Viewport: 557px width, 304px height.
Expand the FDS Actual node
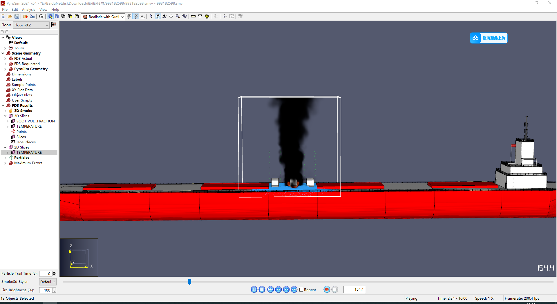[5, 59]
